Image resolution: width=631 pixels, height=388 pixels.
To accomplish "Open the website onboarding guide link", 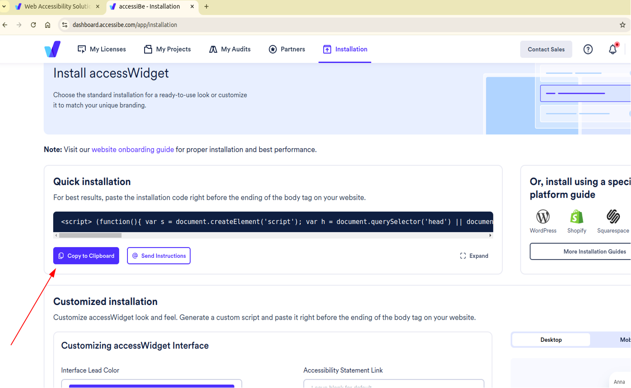I will pos(133,150).
